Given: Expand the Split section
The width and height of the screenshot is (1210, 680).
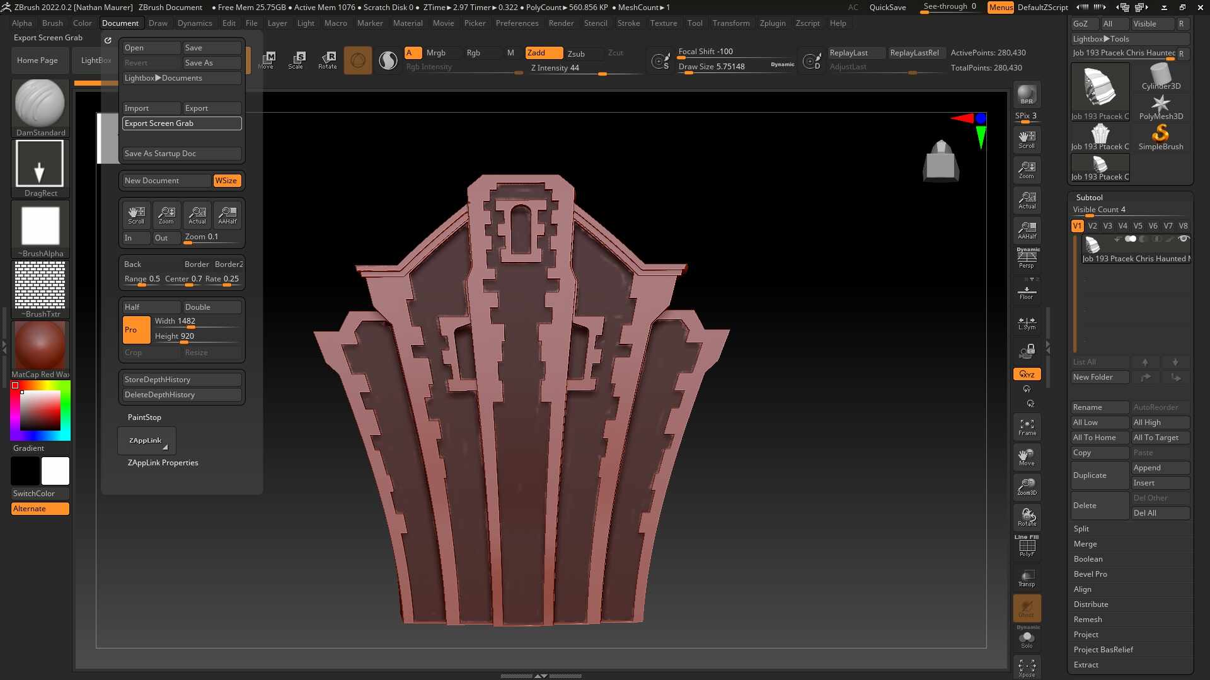Looking at the screenshot, I should click(x=1081, y=529).
